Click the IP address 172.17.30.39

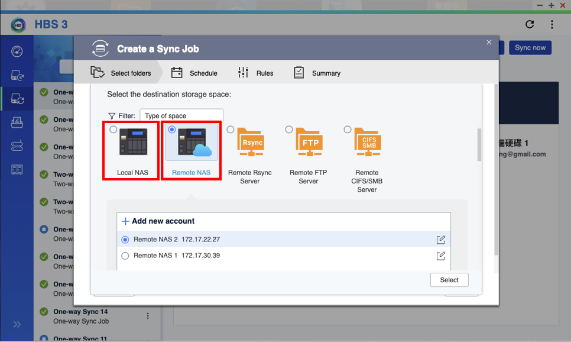(200, 256)
